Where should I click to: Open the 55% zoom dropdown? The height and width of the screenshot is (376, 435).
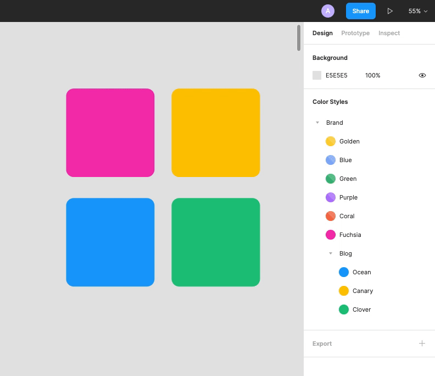point(417,11)
